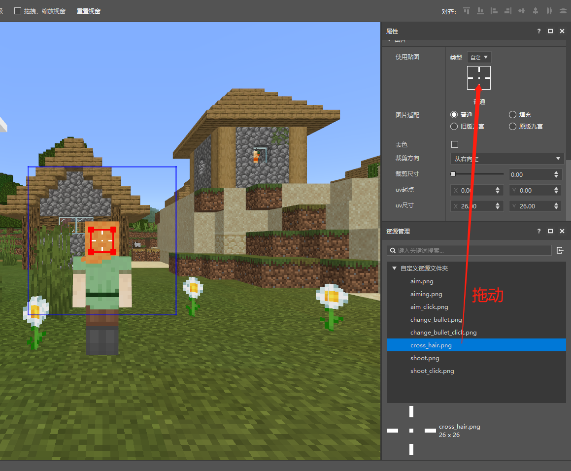The image size is (571, 471).
Task: Open the 裁剪方向 dropdown
Action: point(507,159)
